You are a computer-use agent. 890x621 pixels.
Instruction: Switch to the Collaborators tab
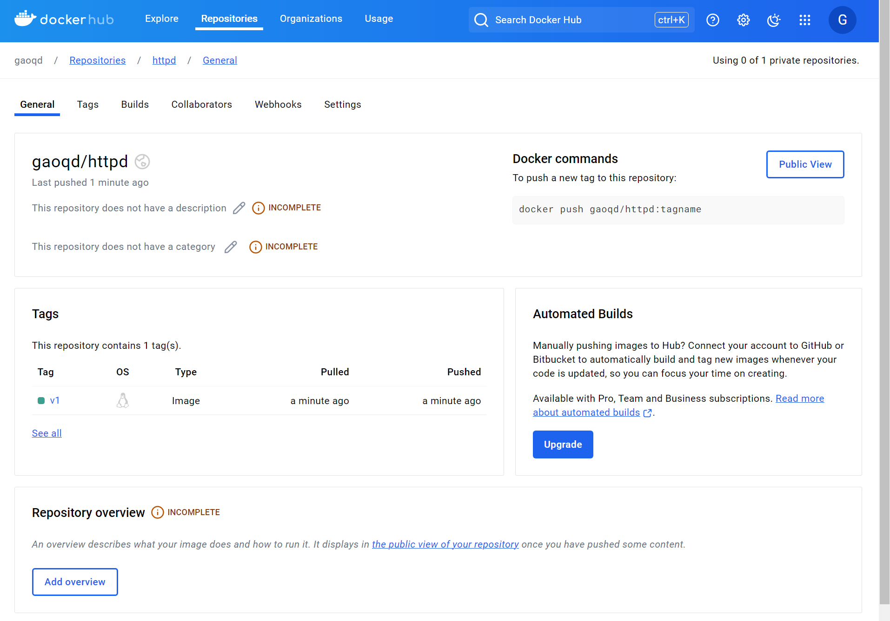(202, 105)
